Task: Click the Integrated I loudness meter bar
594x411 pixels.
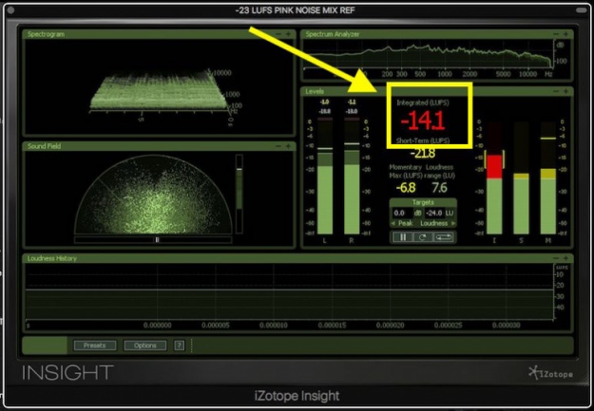Action: click(x=494, y=177)
